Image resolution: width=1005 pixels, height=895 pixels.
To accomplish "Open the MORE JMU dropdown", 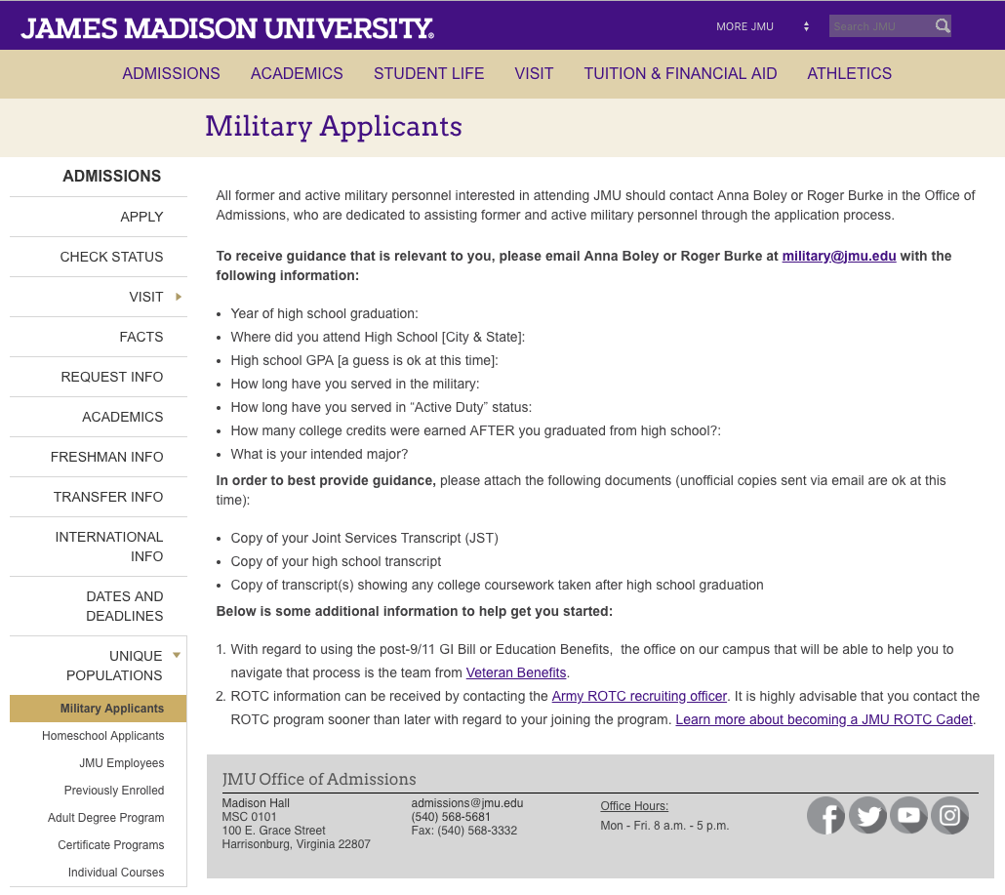I will click(762, 26).
